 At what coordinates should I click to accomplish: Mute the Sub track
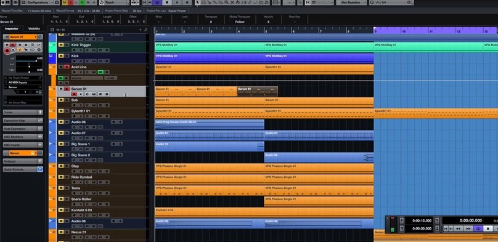pos(61,100)
